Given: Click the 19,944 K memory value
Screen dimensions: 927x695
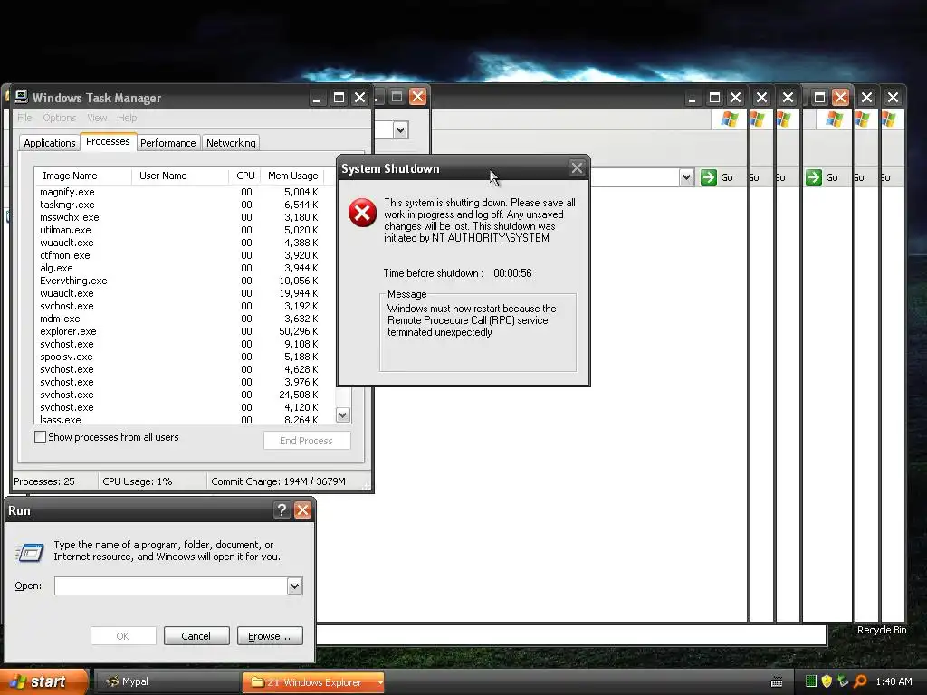Looking at the screenshot, I should (x=299, y=293).
